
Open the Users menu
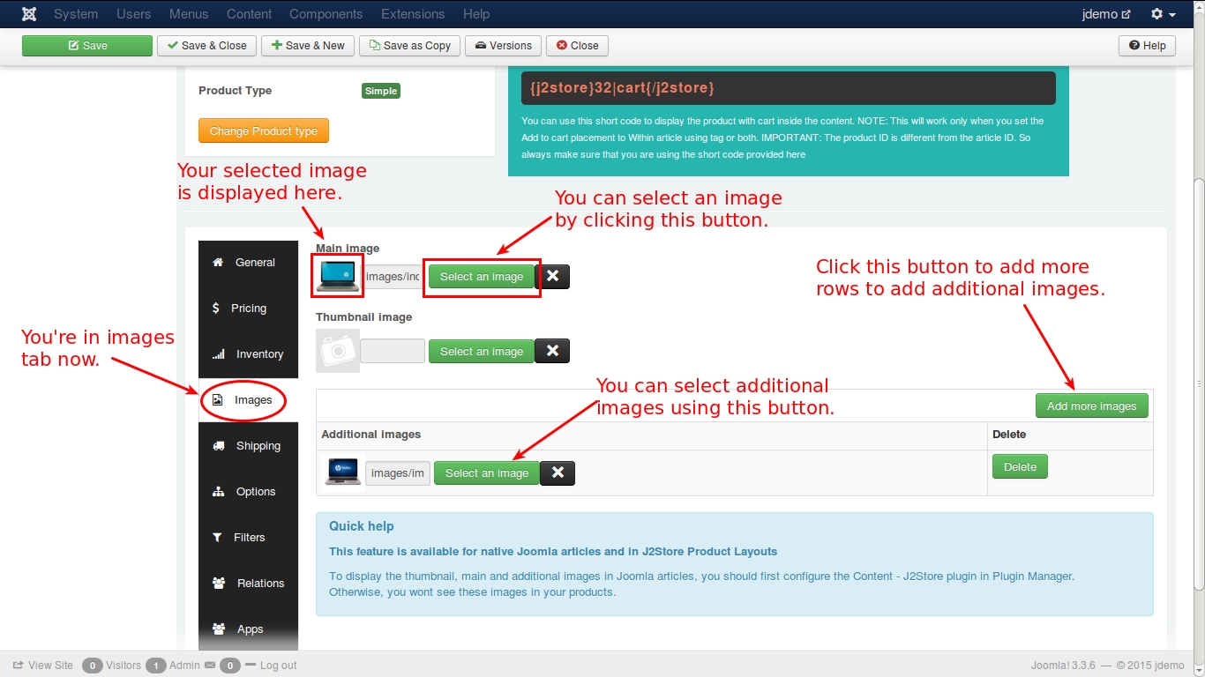[x=134, y=14]
